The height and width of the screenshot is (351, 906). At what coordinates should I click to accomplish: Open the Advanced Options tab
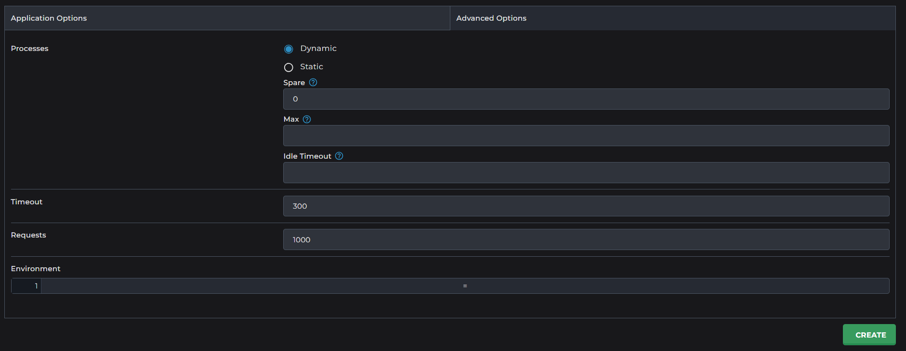pyautogui.click(x=491, y=18)
